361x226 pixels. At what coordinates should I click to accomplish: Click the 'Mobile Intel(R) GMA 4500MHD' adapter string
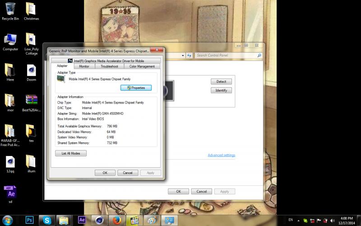103,113
